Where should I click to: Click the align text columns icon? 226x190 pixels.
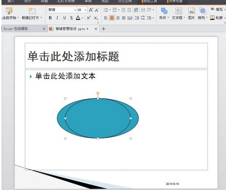[x=149, y=10]
